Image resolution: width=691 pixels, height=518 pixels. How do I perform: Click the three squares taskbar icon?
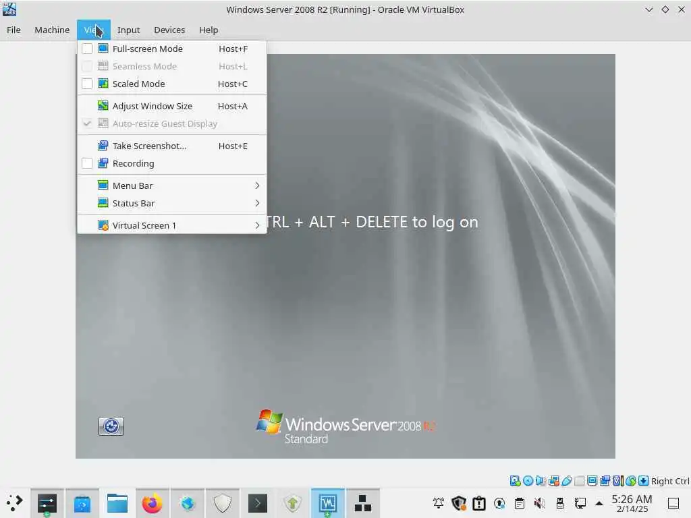click(x=362, y=503)
